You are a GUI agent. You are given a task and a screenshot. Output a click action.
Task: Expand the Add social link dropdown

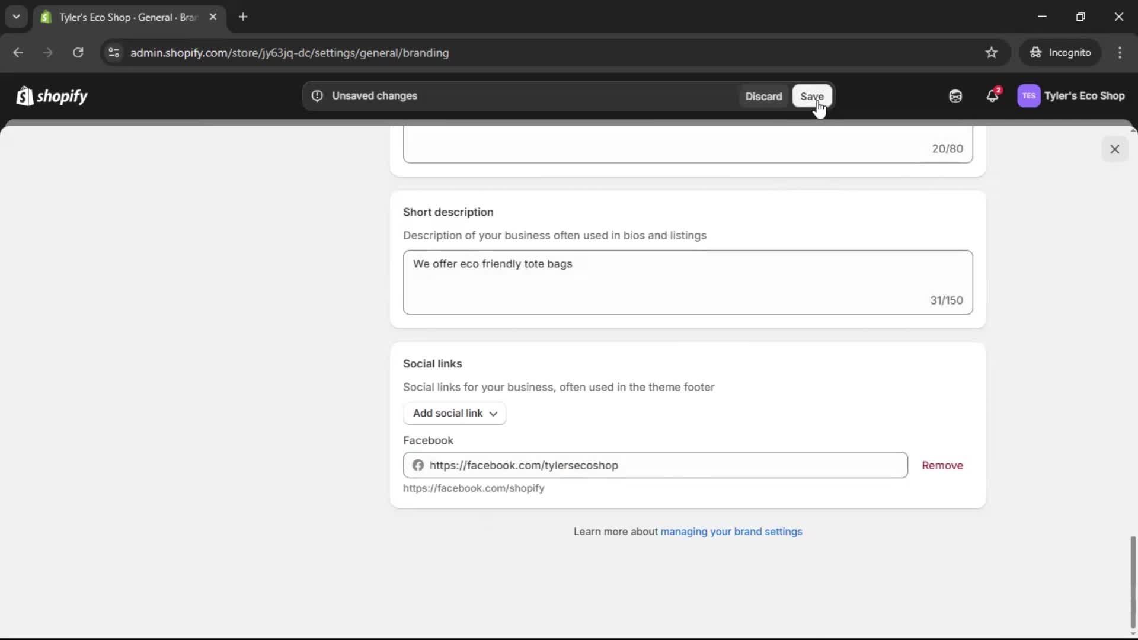pos(455,414)
